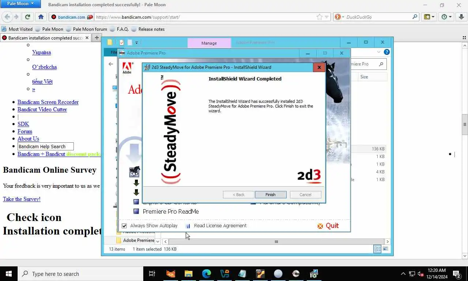
Task: Open the Pale Moon forum bookmark
Action: point(86,29)
